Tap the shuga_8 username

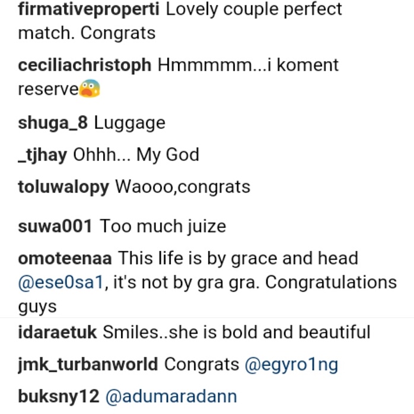point(53,123)
